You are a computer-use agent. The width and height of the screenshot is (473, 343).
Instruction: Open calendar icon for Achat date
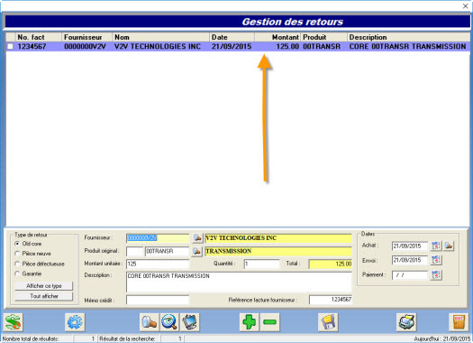pyautogui.click(x=436, y=246)
